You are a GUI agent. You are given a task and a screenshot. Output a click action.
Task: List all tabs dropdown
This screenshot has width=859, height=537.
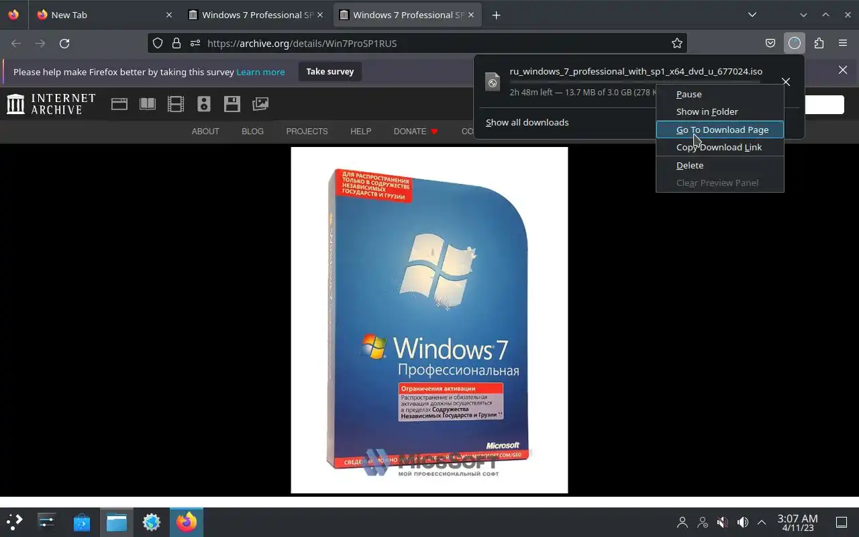pyautogui.click(x=752, y=15)
